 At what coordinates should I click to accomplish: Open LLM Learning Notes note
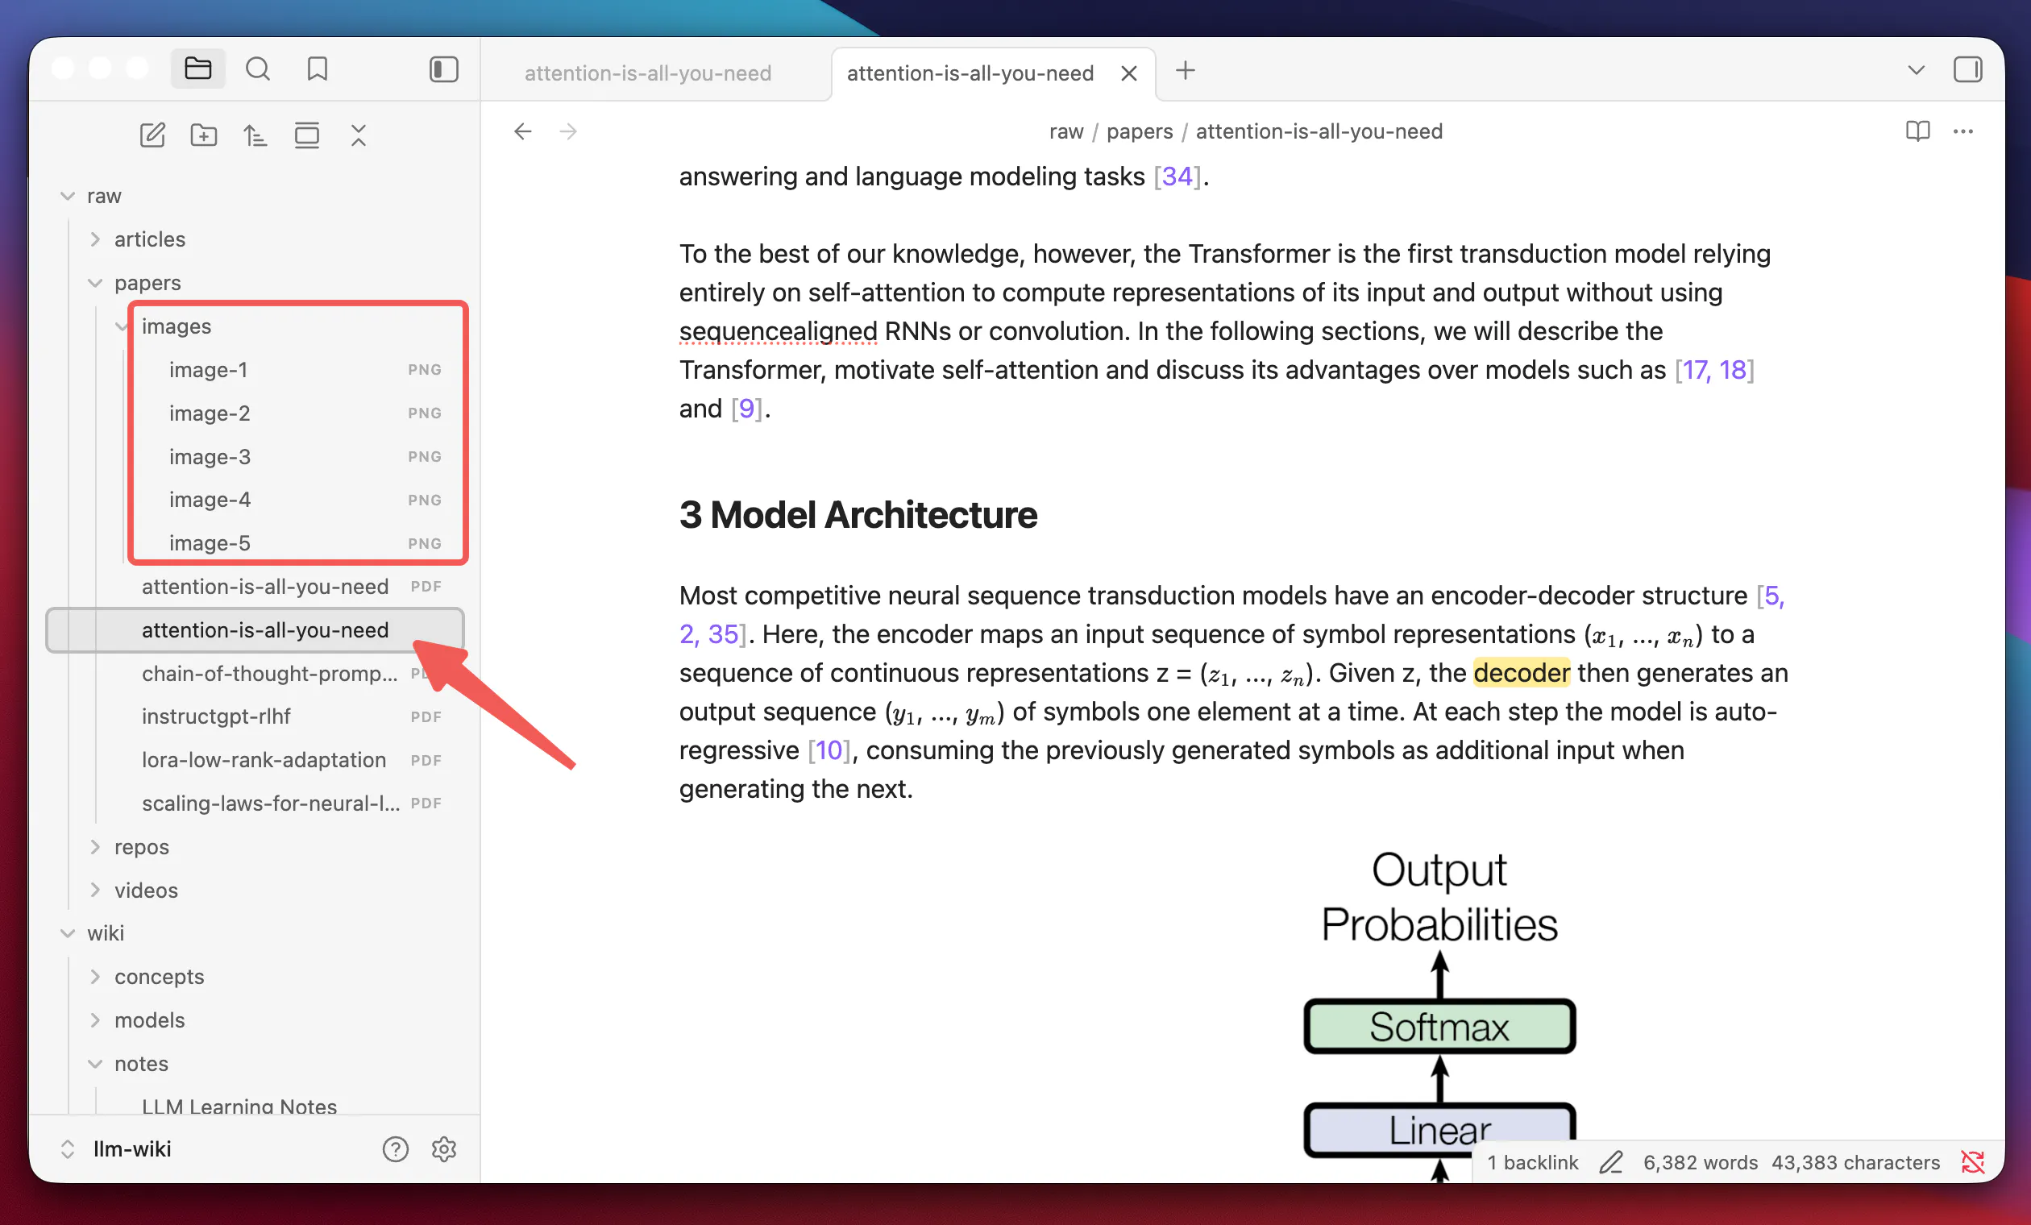(x=239, y=1107)
